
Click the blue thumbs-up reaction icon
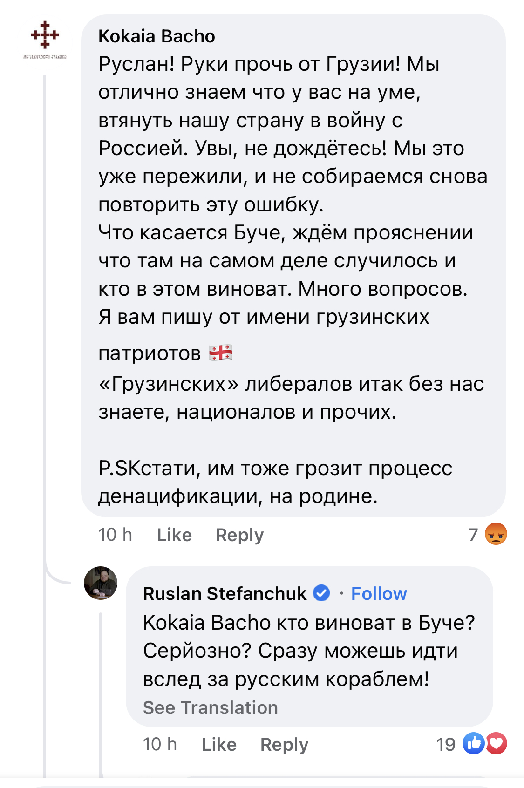(x=473, y=743)
